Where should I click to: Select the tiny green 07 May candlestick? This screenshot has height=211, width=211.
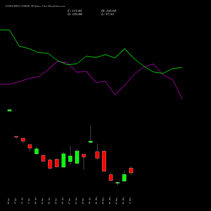[x=118, y=183]
